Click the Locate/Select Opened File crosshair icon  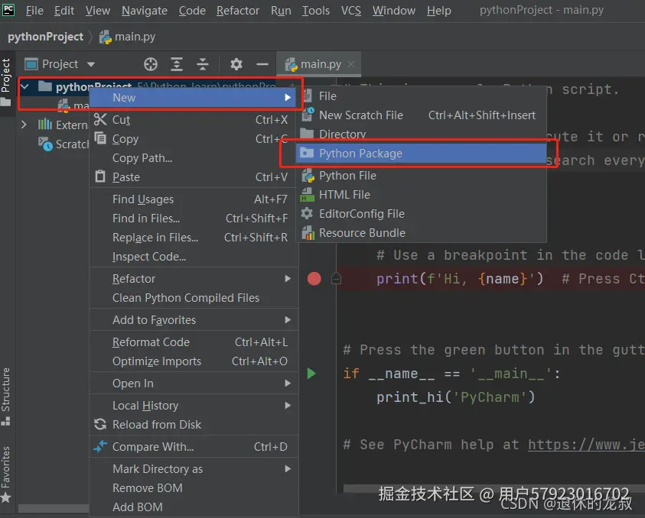click(151, 64)
